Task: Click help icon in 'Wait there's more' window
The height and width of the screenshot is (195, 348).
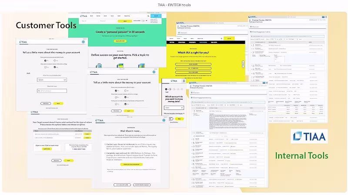Action: click(164, 120)
